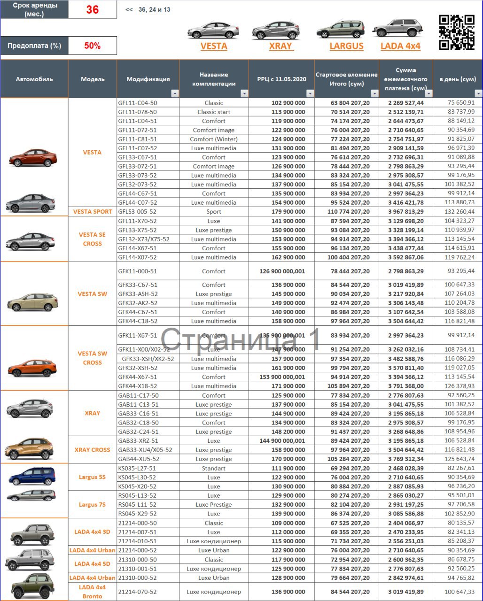Image resolution: width=483 pixels, height=601 pixels.
Task: Select modification cell GAB44-XU5-52
Action: click(x=148, y=459)
